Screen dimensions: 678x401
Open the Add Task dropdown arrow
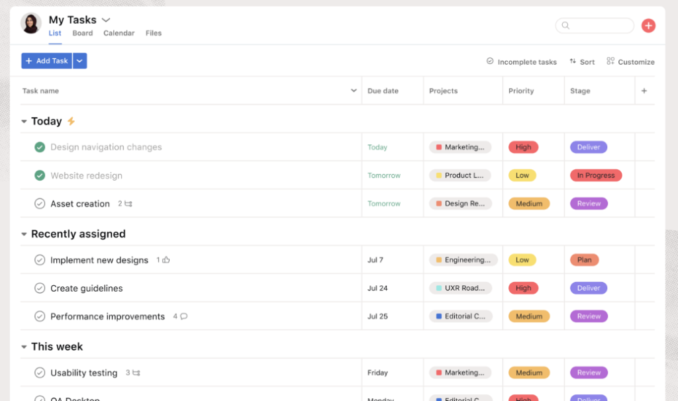(x=79, y=60)
